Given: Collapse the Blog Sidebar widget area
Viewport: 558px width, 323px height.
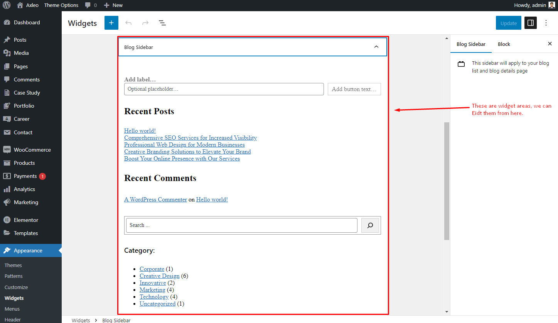Looking at the screenshot, I should [376, 47].
